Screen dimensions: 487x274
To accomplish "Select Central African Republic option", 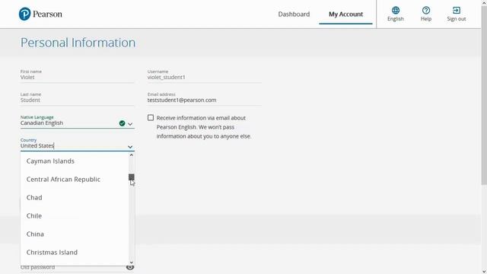I will click(x=75, y=180).
